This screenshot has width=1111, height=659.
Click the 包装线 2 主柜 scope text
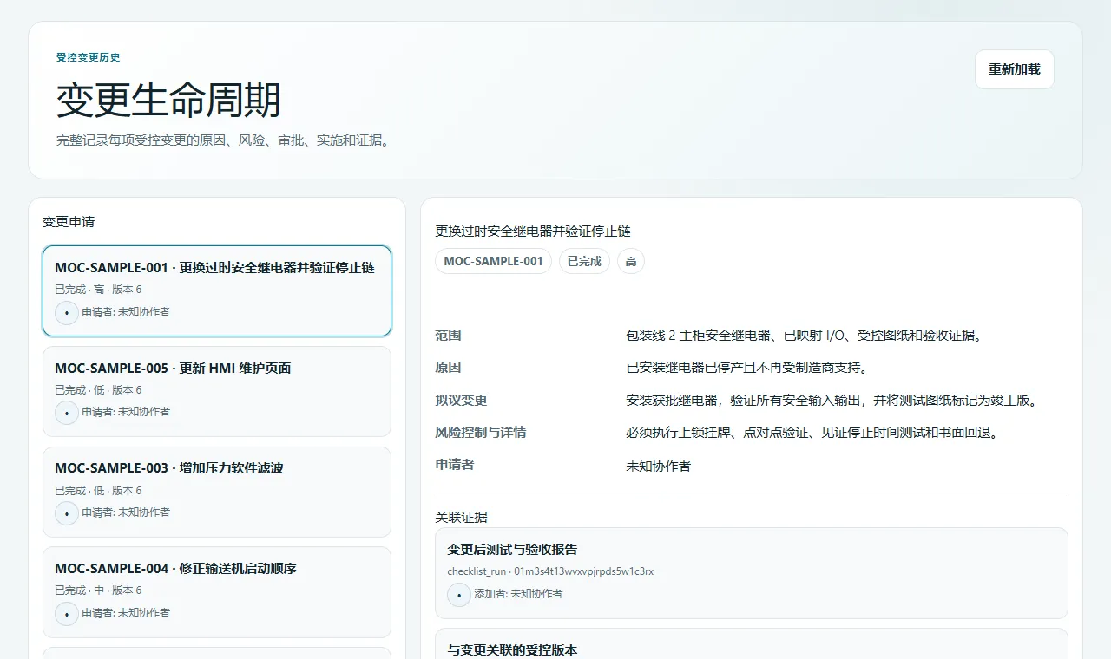click(805, 336)
